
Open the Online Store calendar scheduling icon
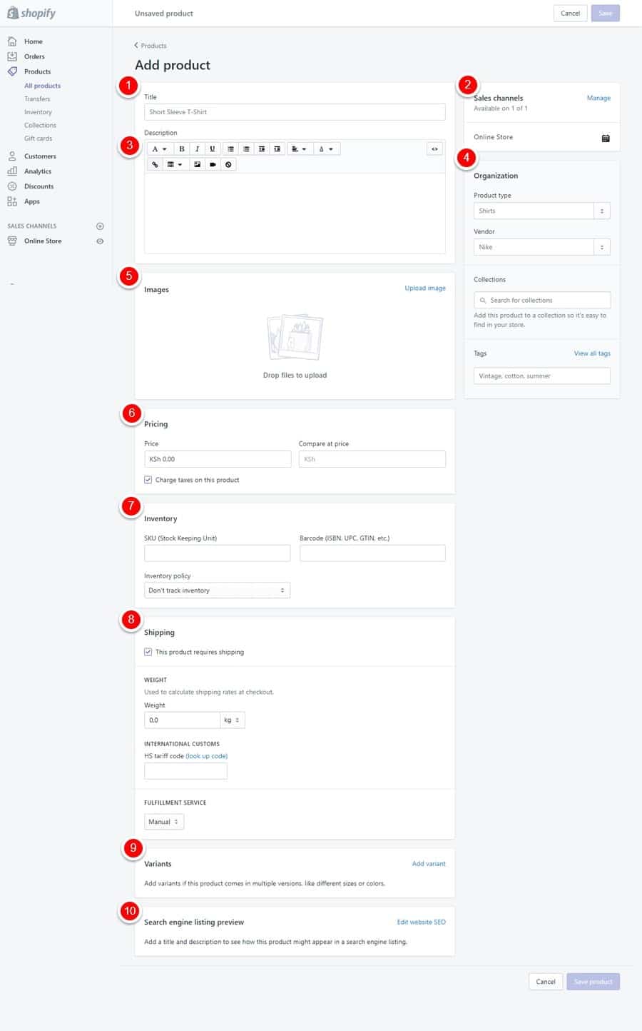tap(605, 138)
